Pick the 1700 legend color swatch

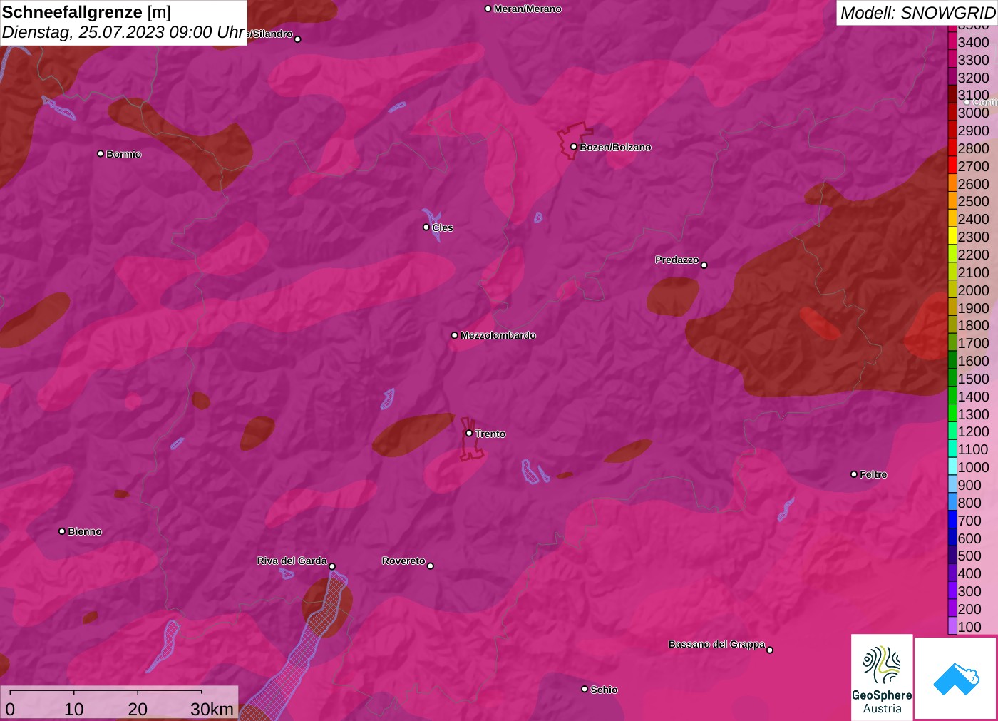pyautogui.click(x=952, y=343)
